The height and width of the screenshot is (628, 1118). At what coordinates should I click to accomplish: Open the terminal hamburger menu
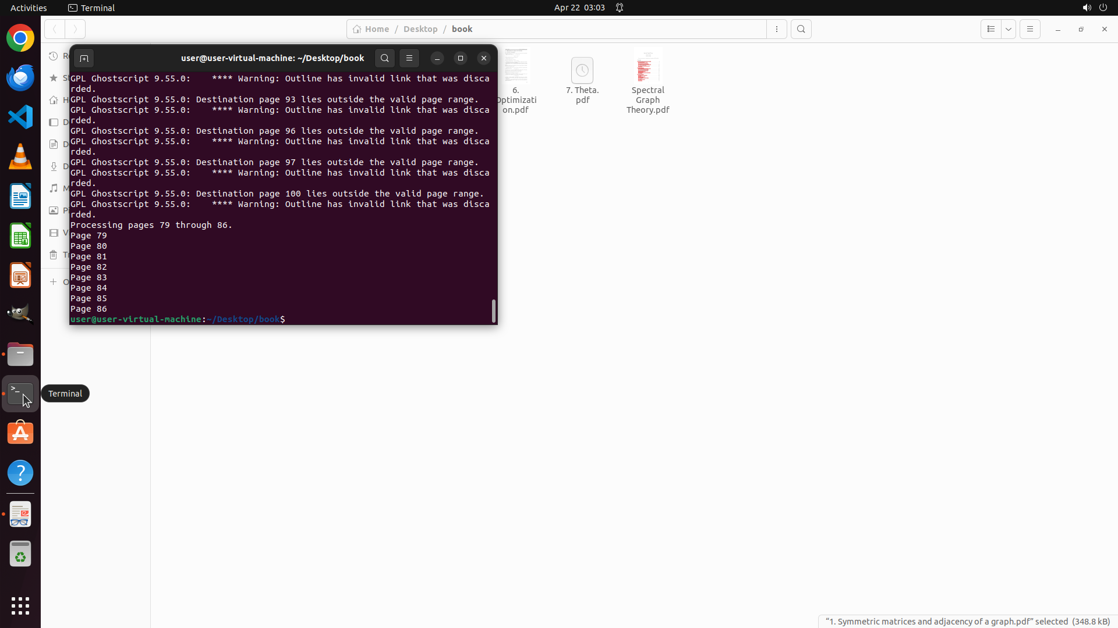409,58
